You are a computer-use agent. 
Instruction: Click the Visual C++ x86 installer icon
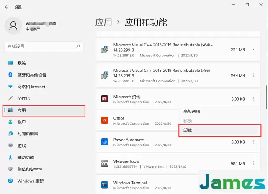click(x=104, y=75)
